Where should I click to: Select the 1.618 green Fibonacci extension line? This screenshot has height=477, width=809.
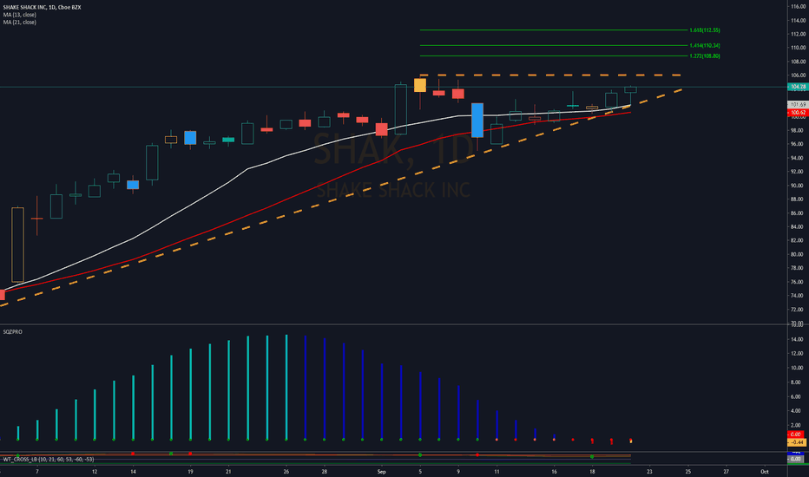[x=554, y=29]
